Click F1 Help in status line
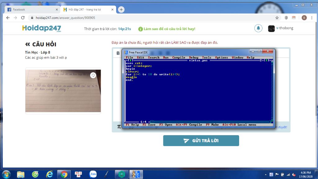 (x=132, y=125)
